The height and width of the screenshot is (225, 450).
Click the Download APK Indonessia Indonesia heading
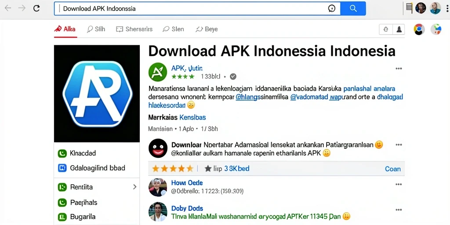272,51
